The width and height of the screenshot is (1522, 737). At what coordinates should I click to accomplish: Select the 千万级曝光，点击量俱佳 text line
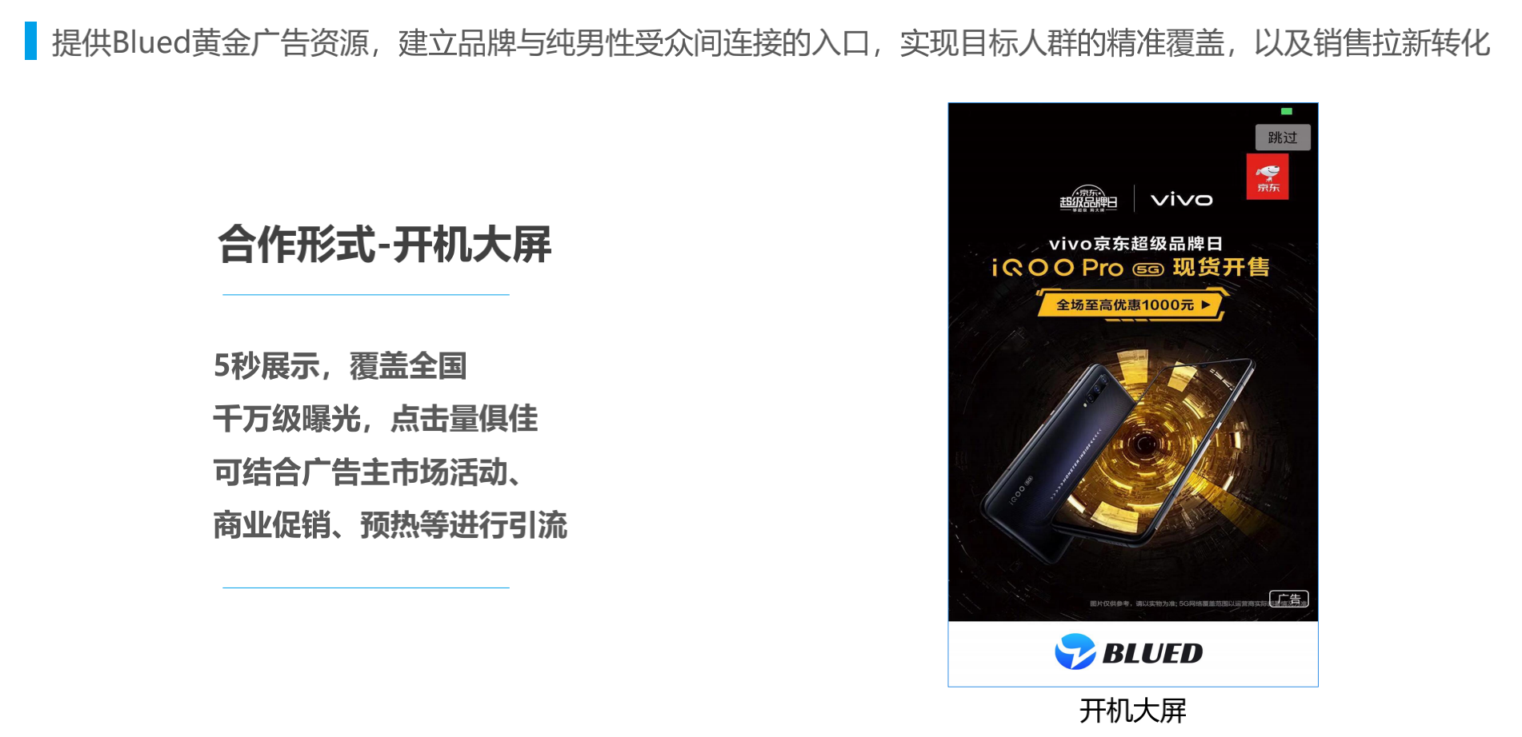[x=375, y=419]
